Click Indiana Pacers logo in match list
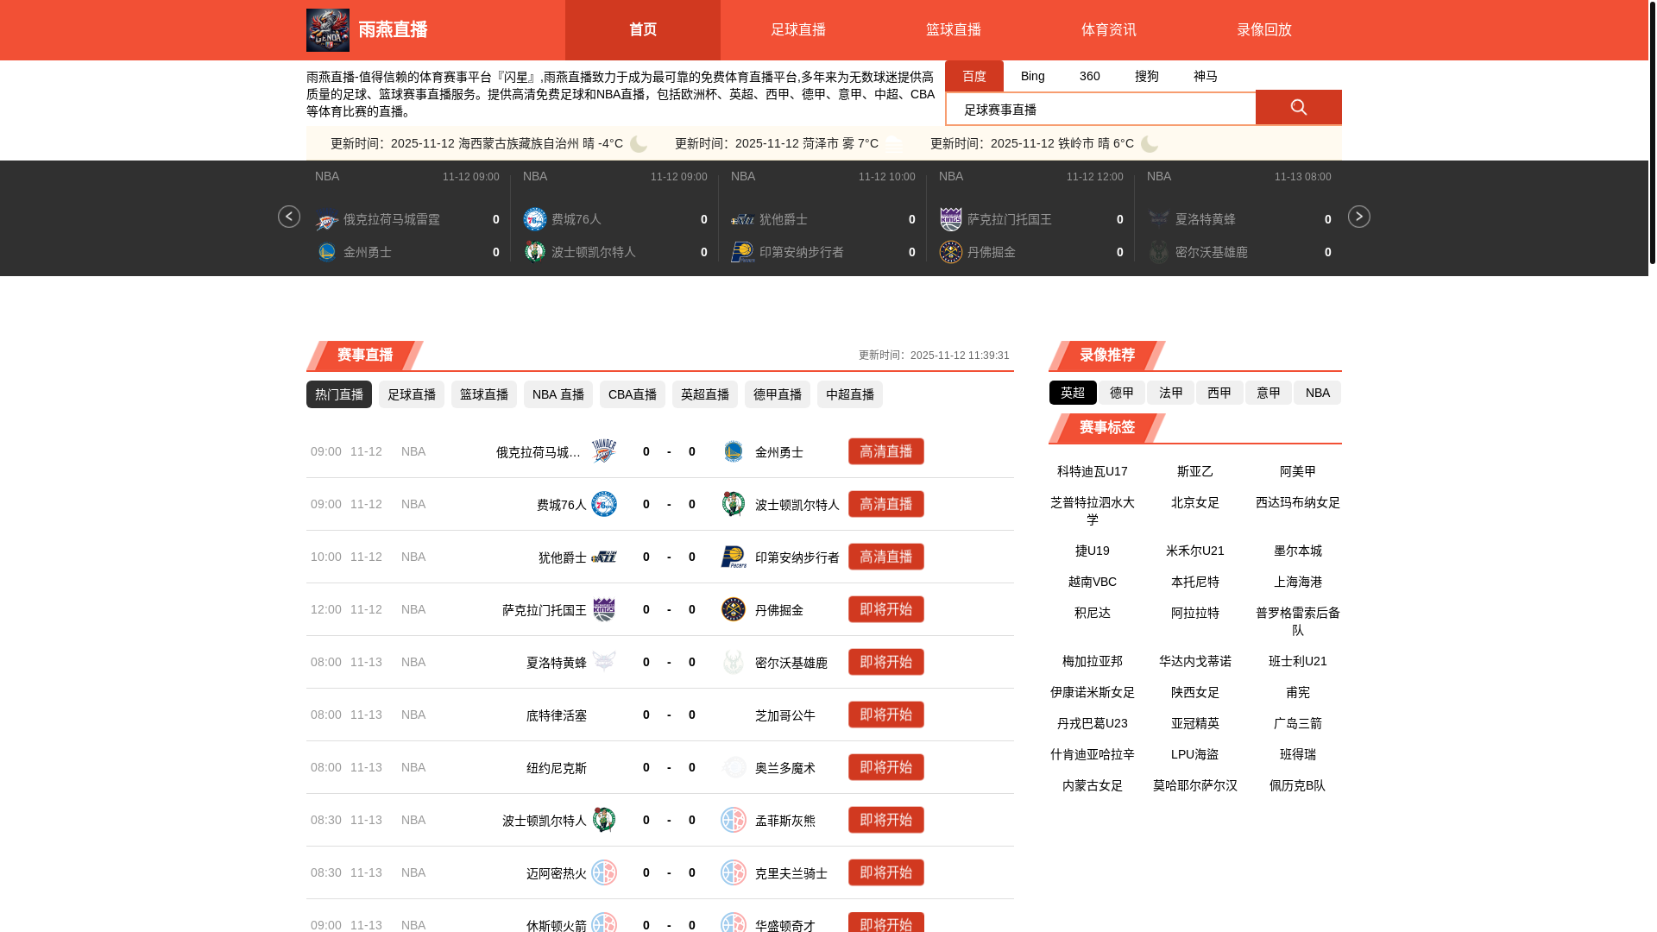The width and height of the screenshot is (1657, 932). 734,557
